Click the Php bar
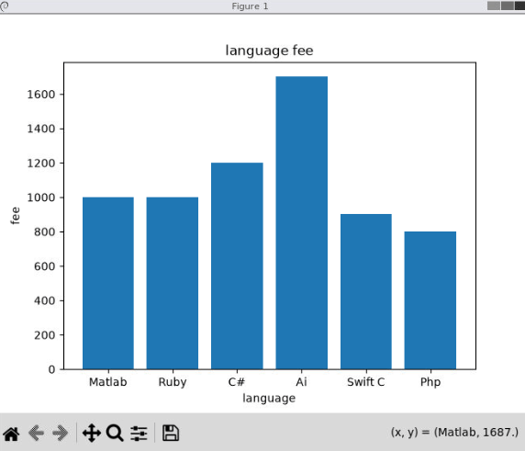Screen dimensions: 525x451 point(430,300)
